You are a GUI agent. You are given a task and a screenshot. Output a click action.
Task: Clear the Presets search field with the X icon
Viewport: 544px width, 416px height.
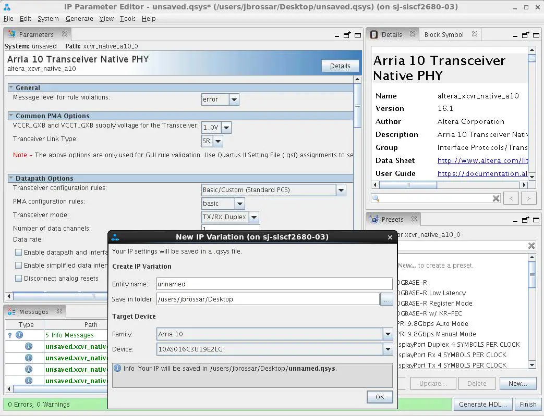(x=531, y=246)
